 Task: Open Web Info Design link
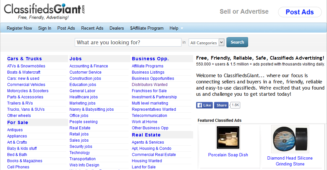click(84, 165)
